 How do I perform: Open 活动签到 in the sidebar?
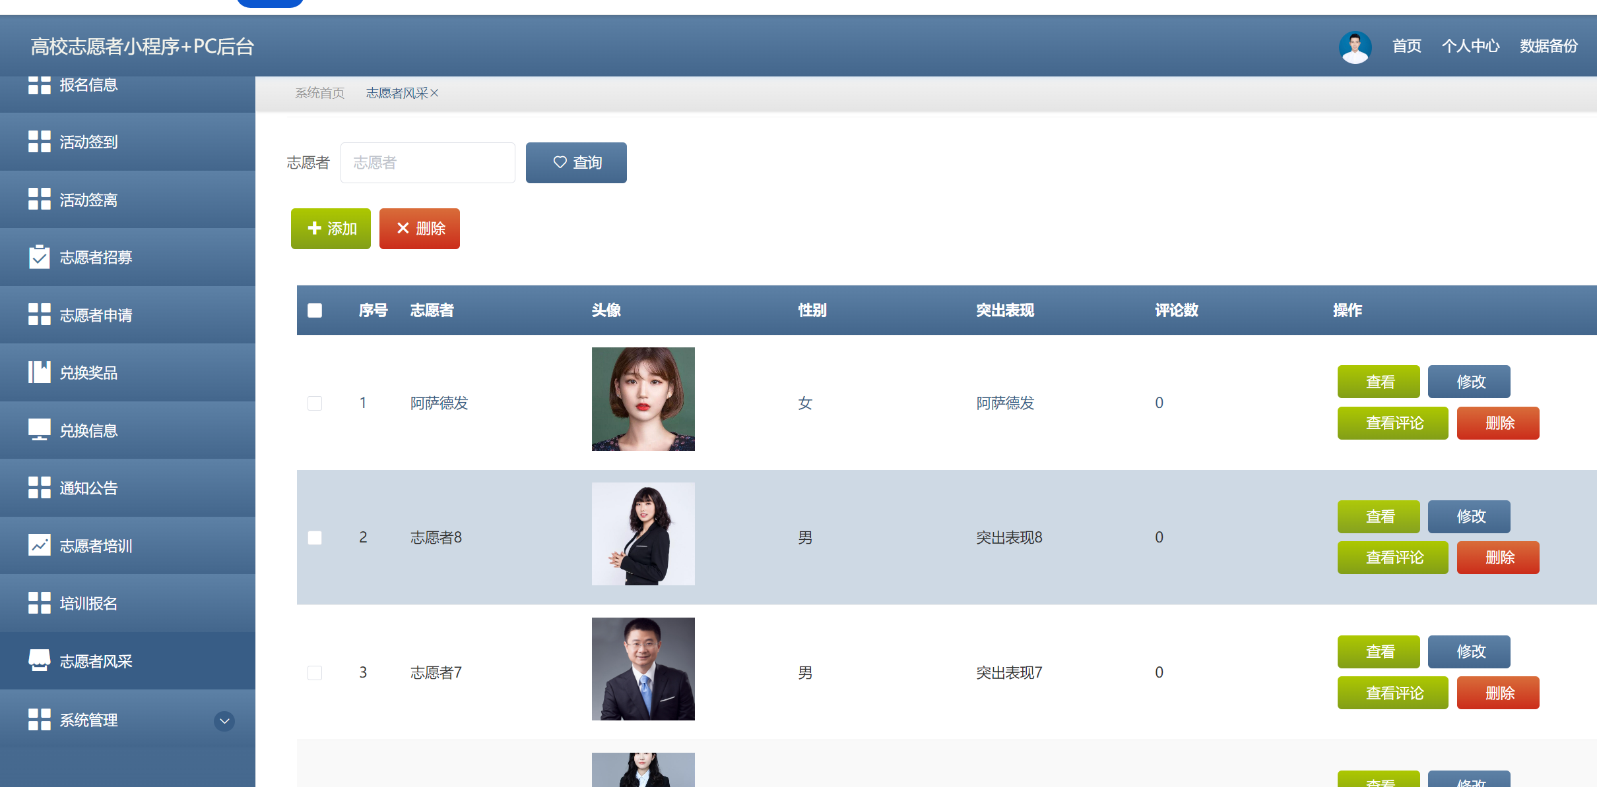[x=127, y=142]
